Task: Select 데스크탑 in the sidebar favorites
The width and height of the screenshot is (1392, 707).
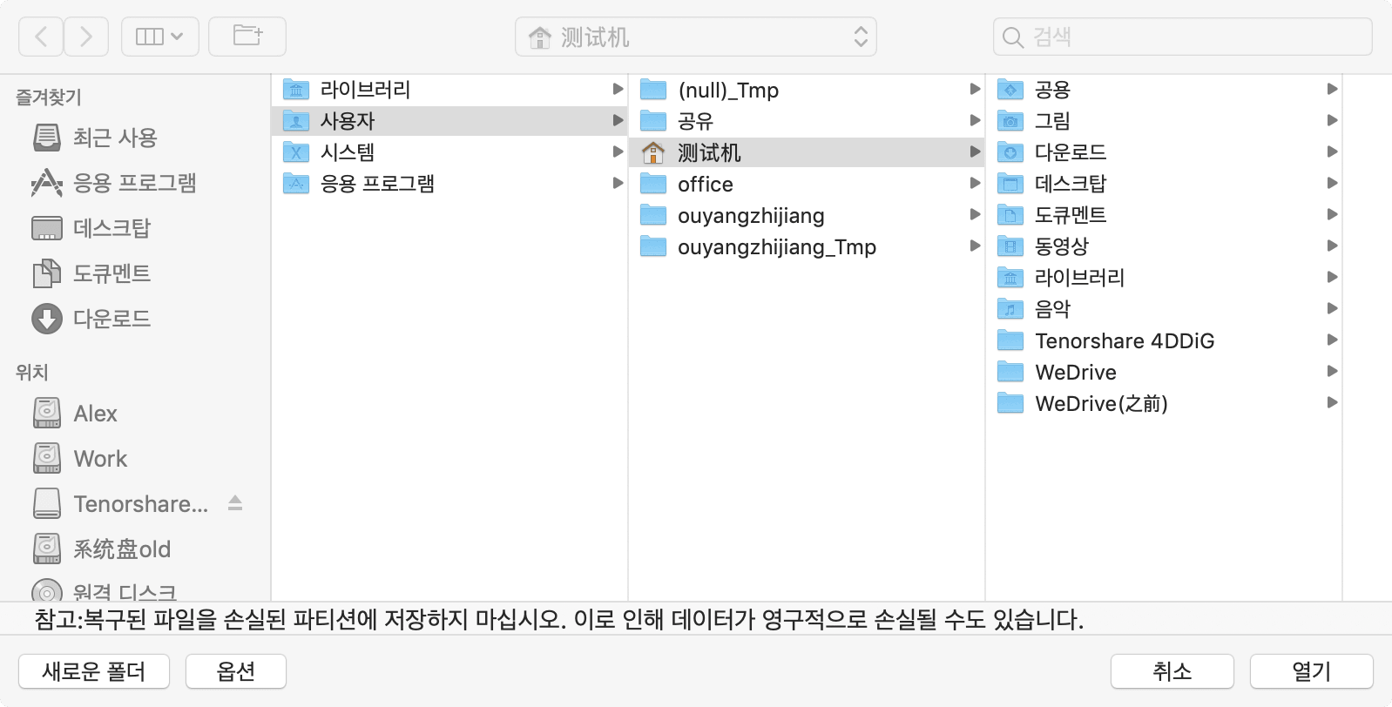Action: (x=91, y=228)
